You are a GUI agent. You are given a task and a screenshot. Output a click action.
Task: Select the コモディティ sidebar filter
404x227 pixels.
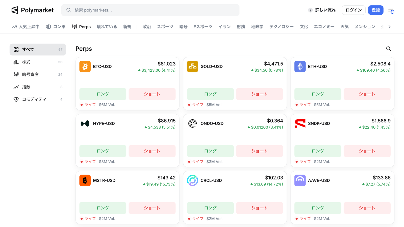point(38,99)
